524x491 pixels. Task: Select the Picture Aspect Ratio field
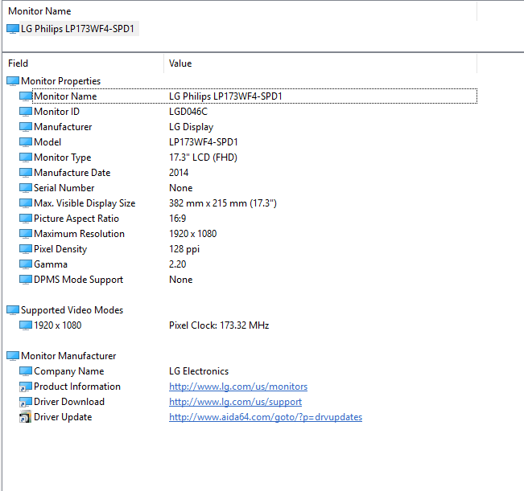[76, 219]
